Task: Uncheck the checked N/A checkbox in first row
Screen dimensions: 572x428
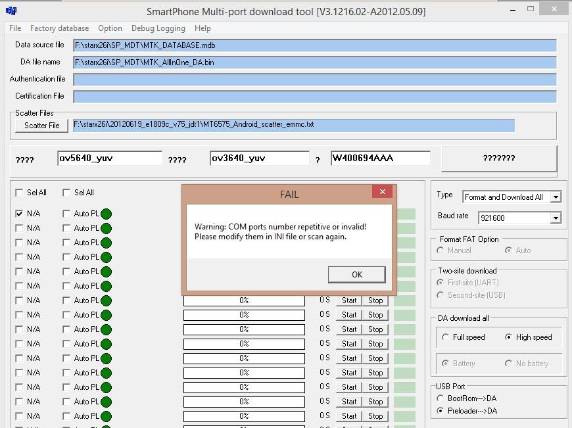Action: click(19, 214)
